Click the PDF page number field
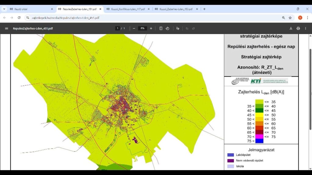This screenshot has height=175, width=312. click(x=118, y=28)
